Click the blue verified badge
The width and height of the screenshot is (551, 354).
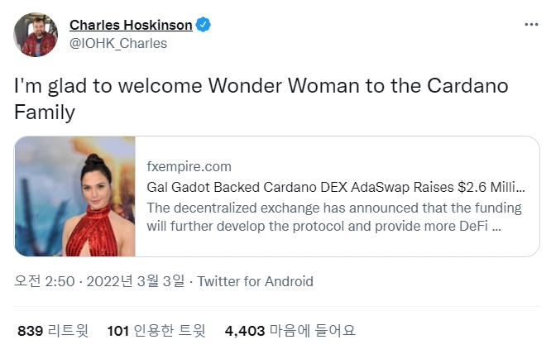(x=203, y=25)
